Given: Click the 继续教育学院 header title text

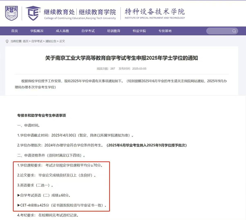Looking at the screenshot, I should (x=97, y=12).
